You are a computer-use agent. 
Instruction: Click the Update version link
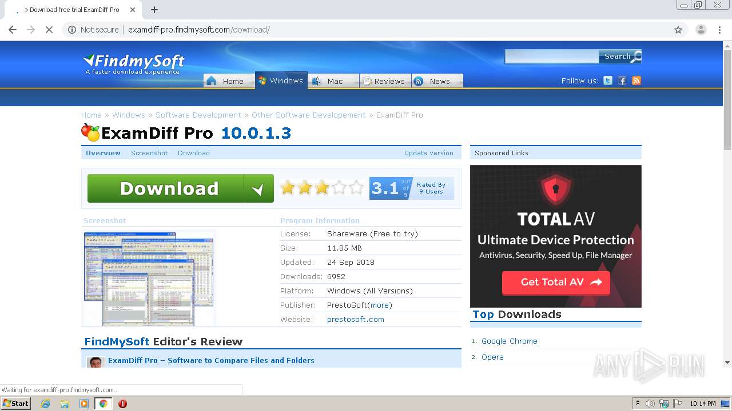pyautogui.click(x=428, y=153)
